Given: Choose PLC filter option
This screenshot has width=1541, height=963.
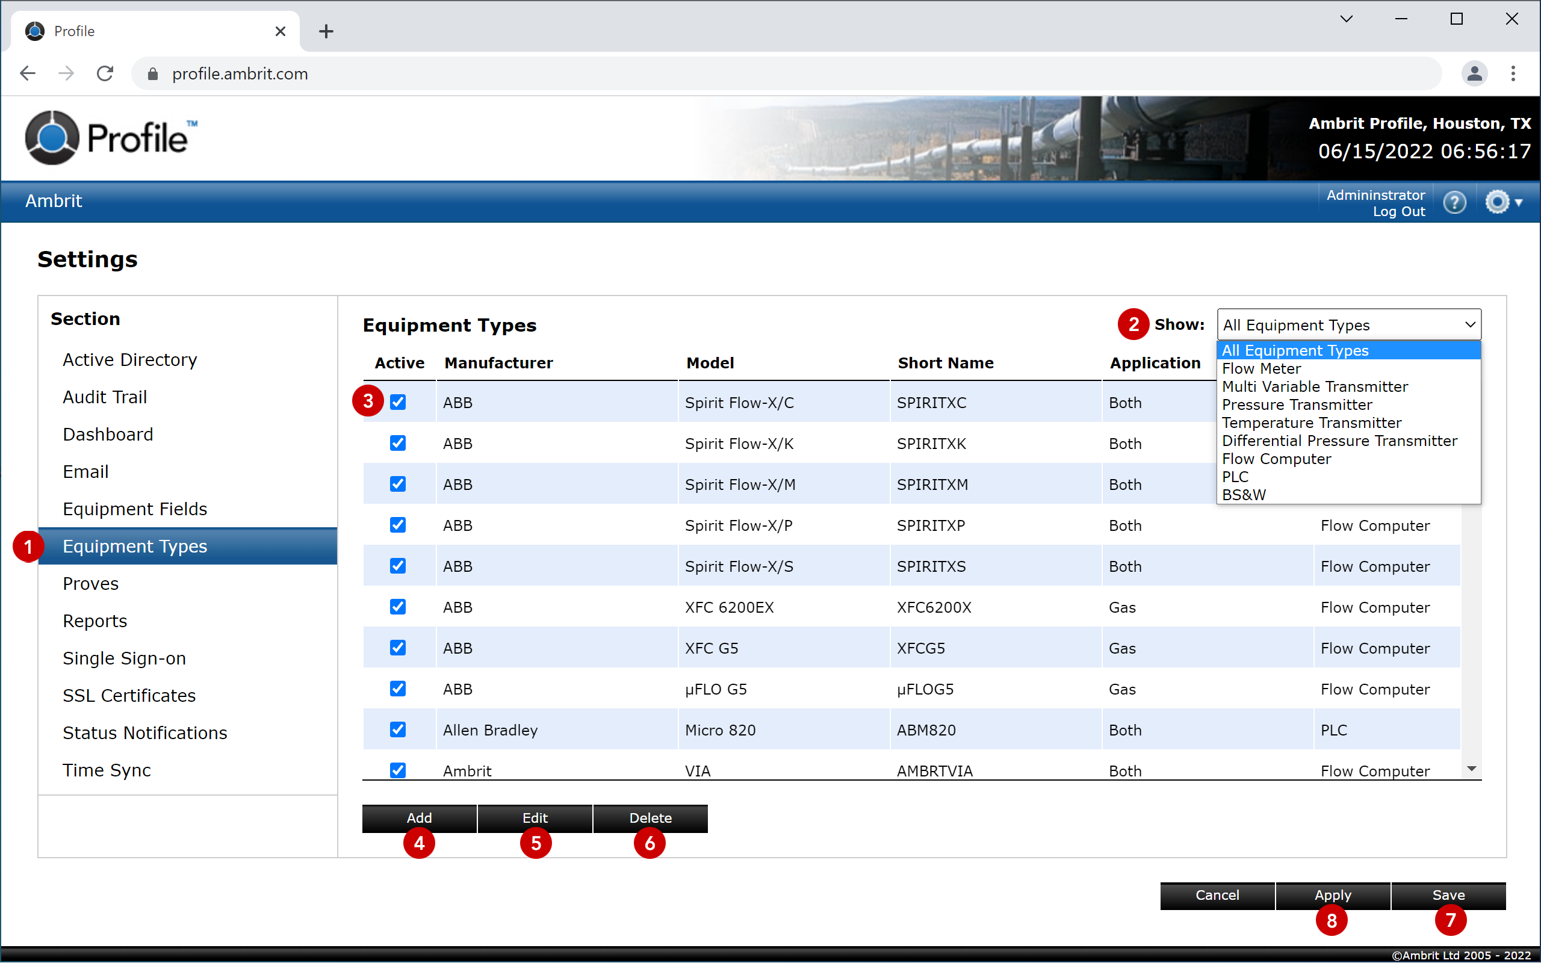Looking at the screenshot, I should (x=1349, y=477).
